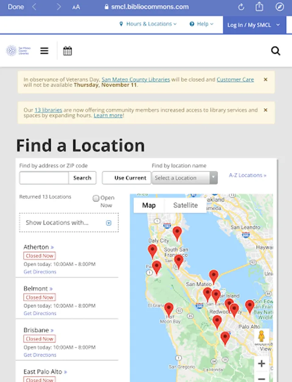
Task: Open the share sheet icon
Action: click(x=259, y=6)
